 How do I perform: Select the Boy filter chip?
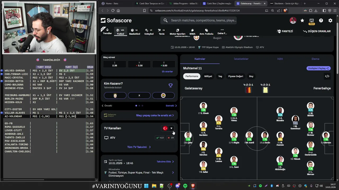click(x=251, y=76)
